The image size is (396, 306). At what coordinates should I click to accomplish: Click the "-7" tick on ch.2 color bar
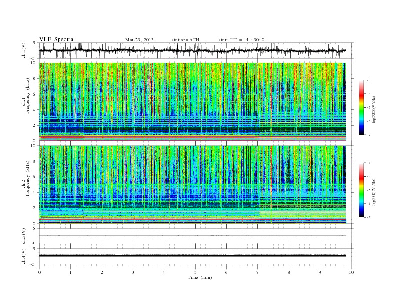[x=368, y=217]
